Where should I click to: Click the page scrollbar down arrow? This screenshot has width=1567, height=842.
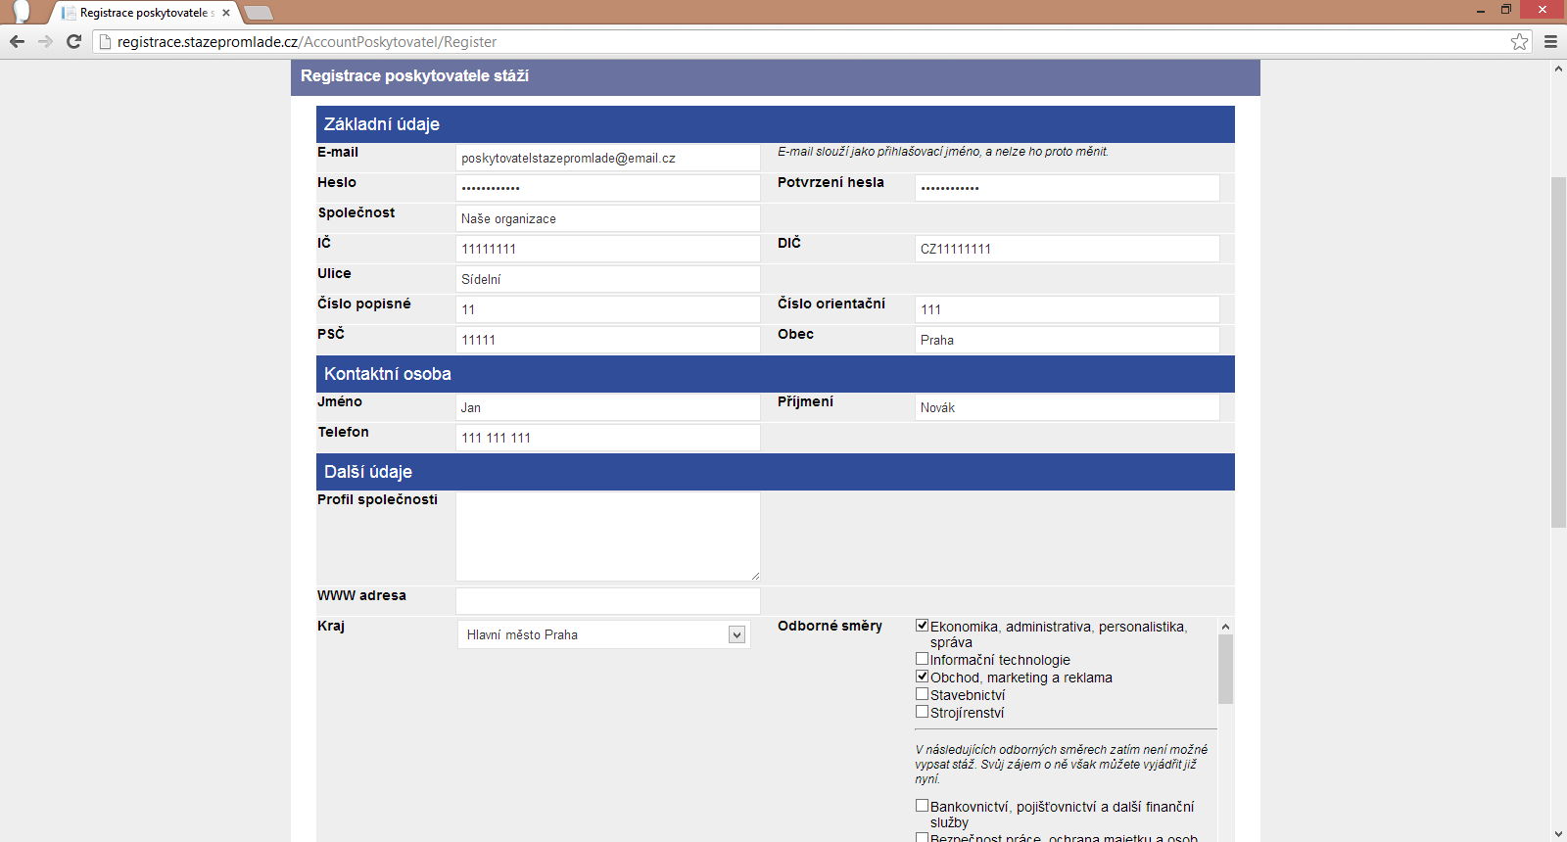point(1558,834)
